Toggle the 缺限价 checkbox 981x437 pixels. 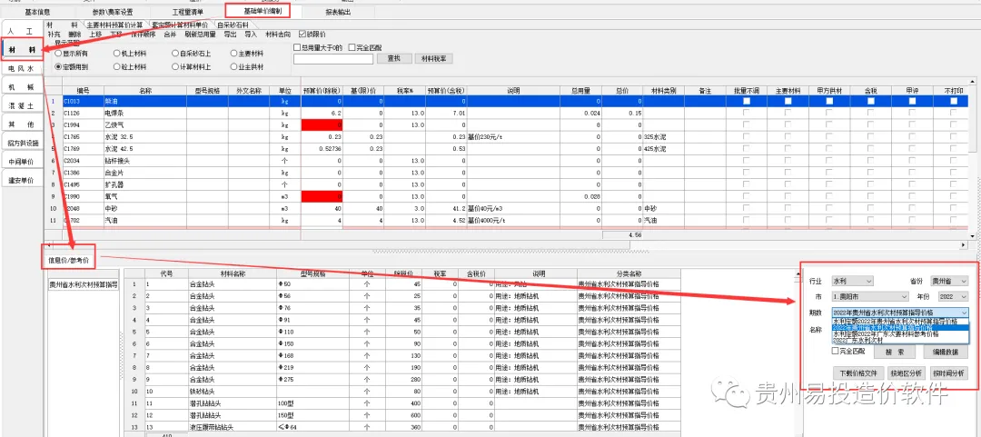pyautogui.click(x=302, y=35)
